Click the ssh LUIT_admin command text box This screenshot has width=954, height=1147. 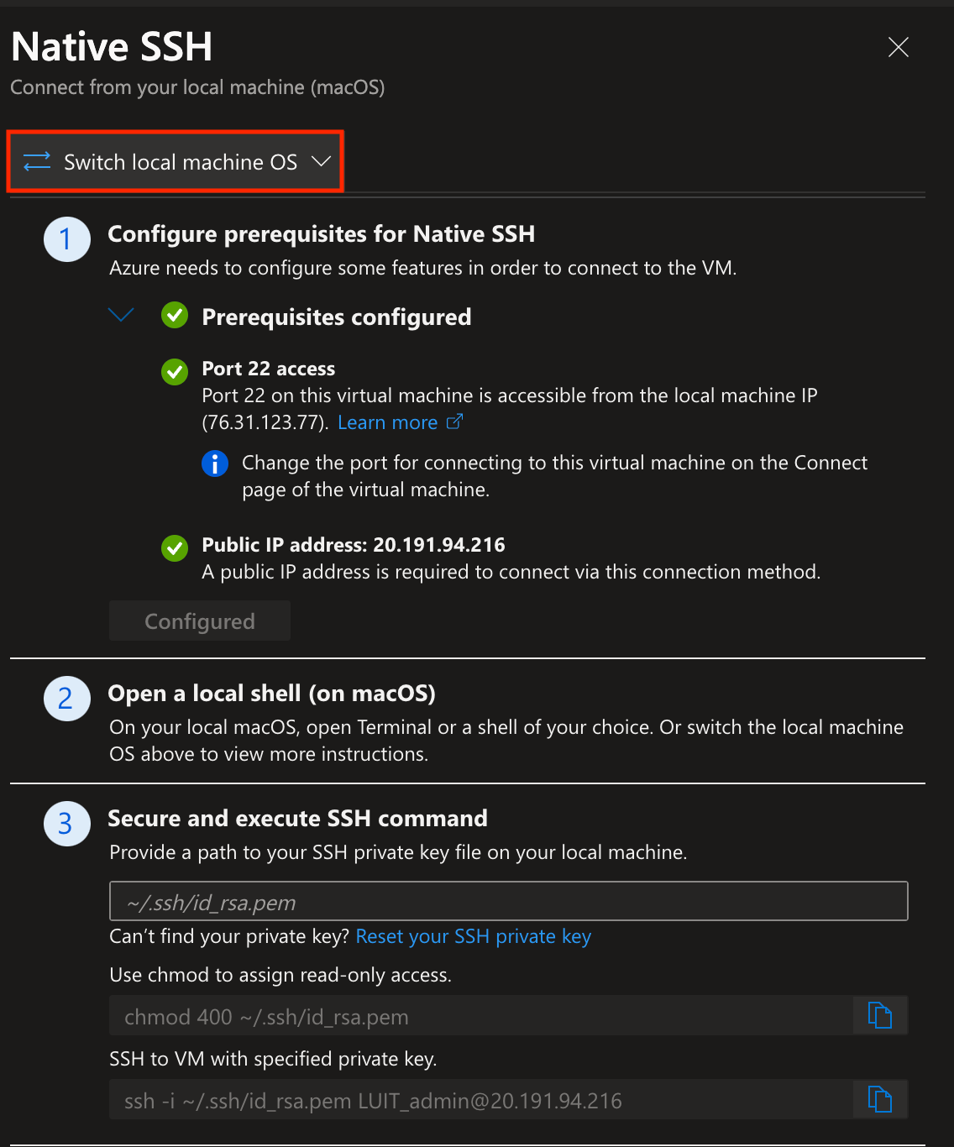481,1099
